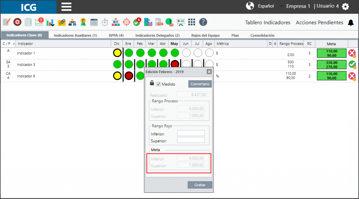Open the presentation board icon
This screenshot has height=199, width=359.
pos(181,22)
